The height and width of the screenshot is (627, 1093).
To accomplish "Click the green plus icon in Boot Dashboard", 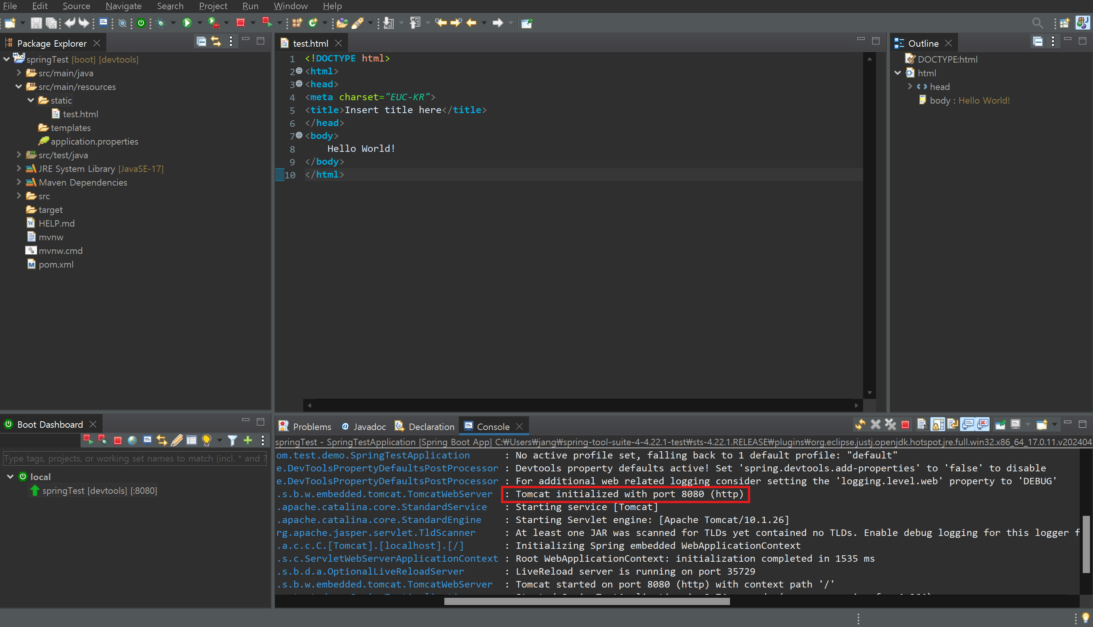I will click(248, 440).
